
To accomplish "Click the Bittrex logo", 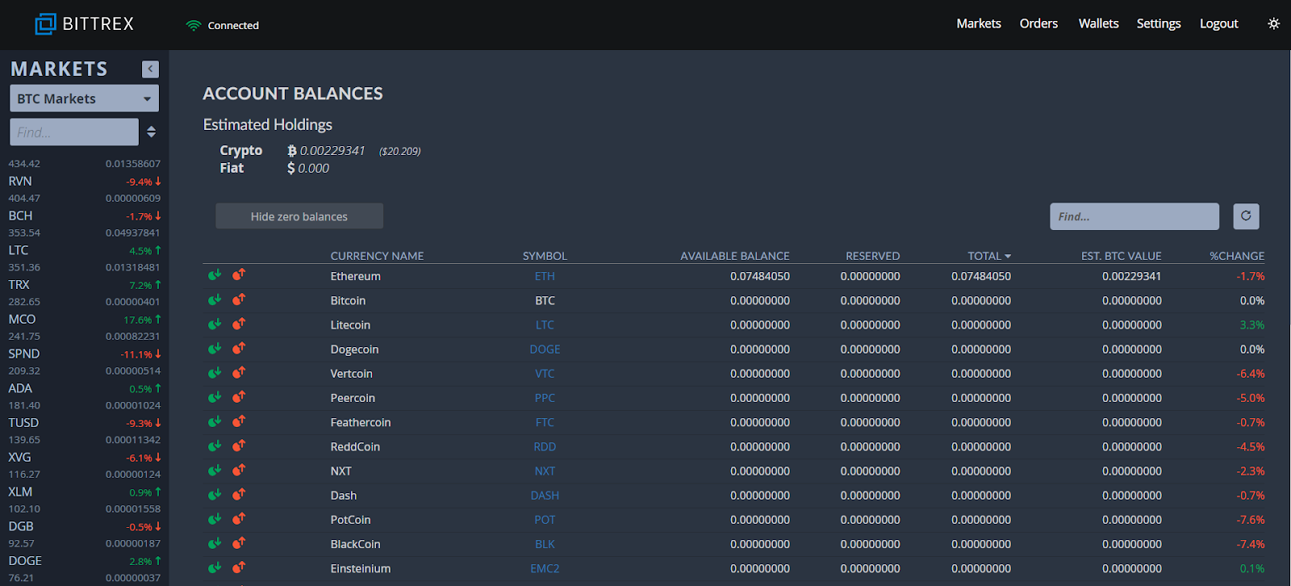I will 85,24.
